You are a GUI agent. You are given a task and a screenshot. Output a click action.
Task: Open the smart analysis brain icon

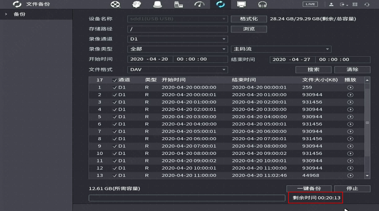(136, 4)
